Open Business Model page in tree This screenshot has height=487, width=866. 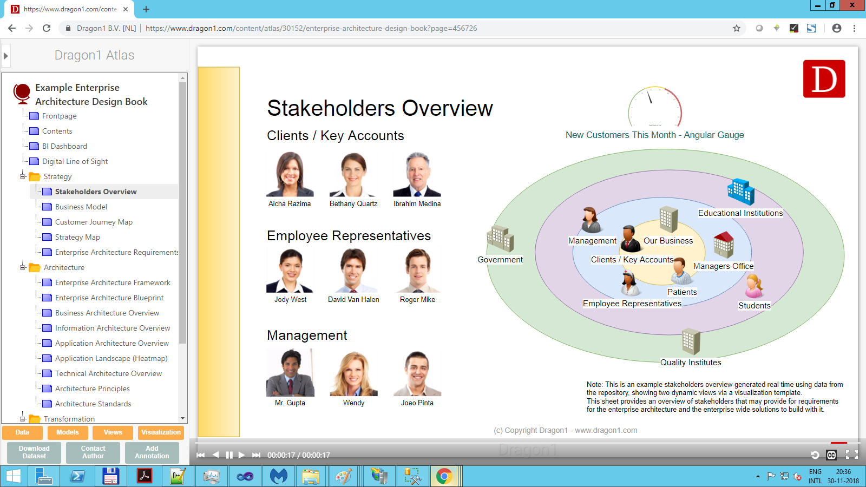(x=81, y=207)
